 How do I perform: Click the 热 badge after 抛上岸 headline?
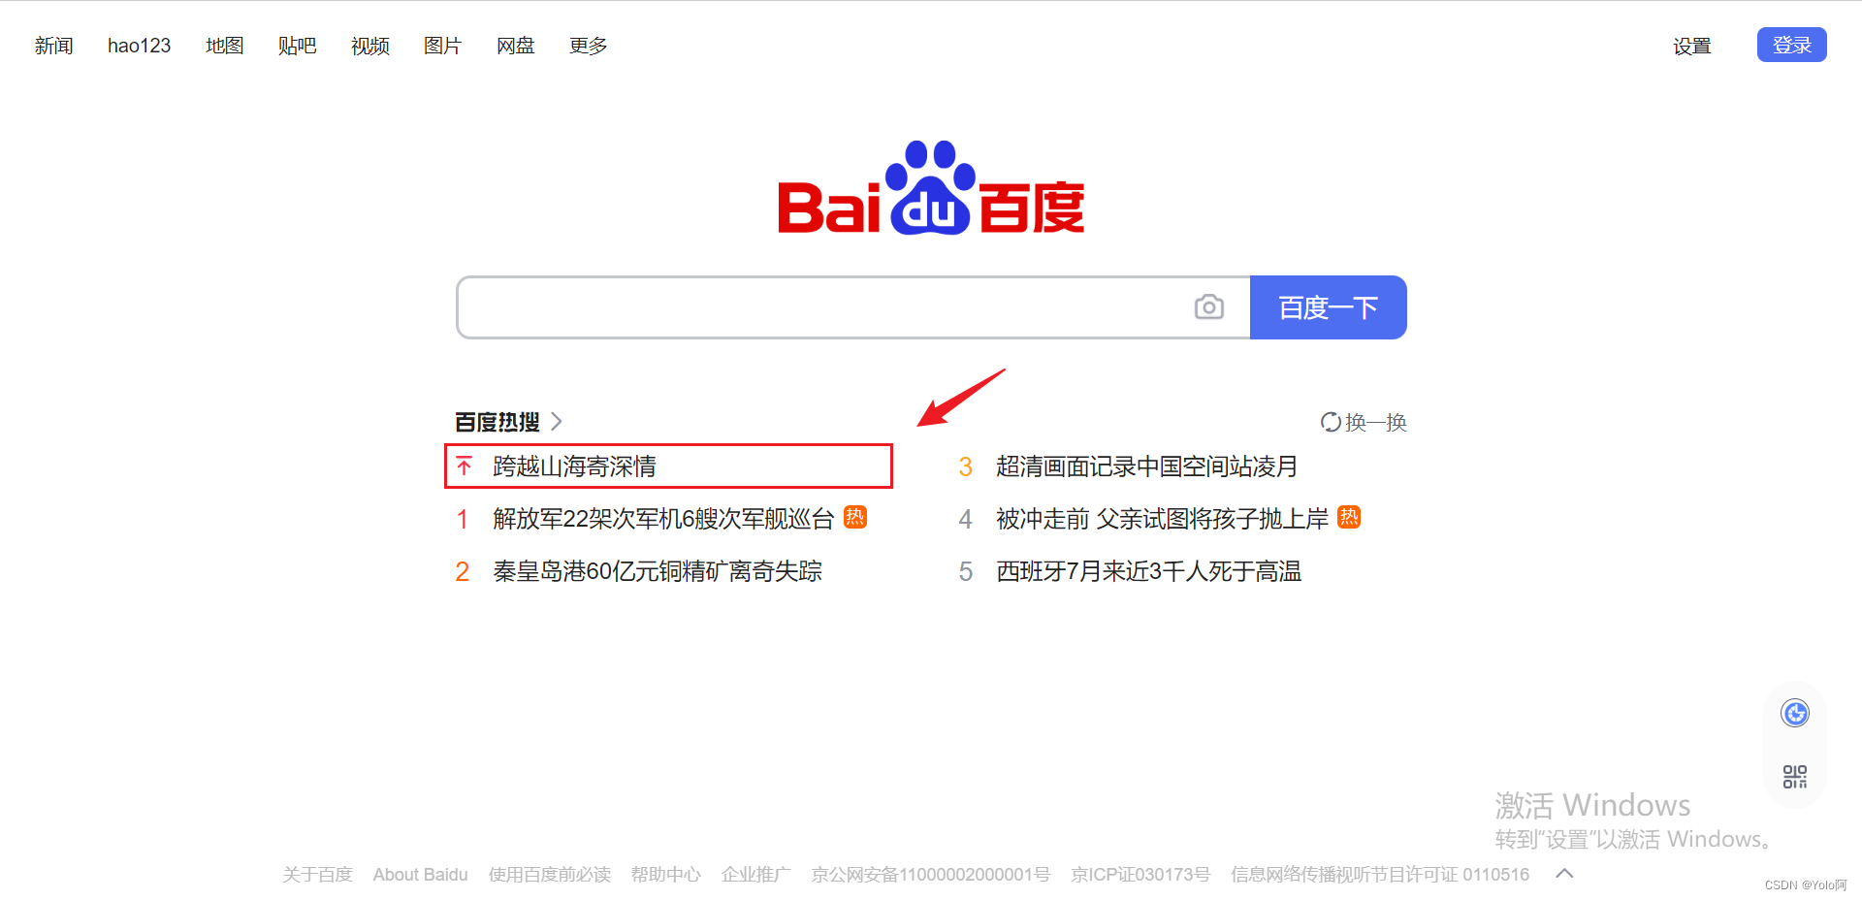(1349, 517)
